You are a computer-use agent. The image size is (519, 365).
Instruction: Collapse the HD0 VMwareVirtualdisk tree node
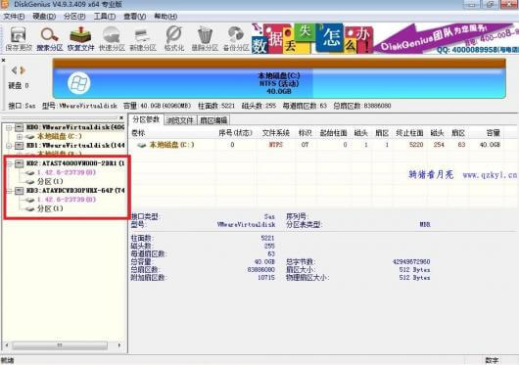[9, 127]
